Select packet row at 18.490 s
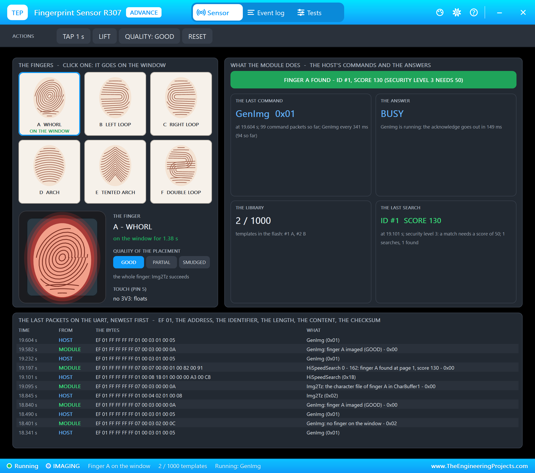This screenshot has height=473, width=535. 267,414
